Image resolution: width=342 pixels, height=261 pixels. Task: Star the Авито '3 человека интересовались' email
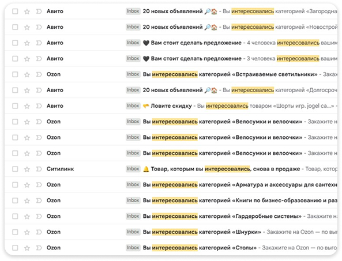(x=27, y=59)
